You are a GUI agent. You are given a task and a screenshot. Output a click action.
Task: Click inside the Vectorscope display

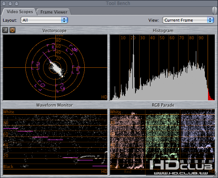point(55,67)
